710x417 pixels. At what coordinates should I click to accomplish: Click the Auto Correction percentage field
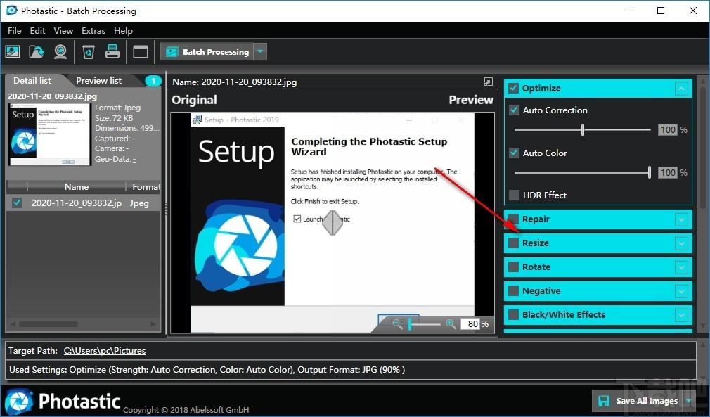pos(668,130)
